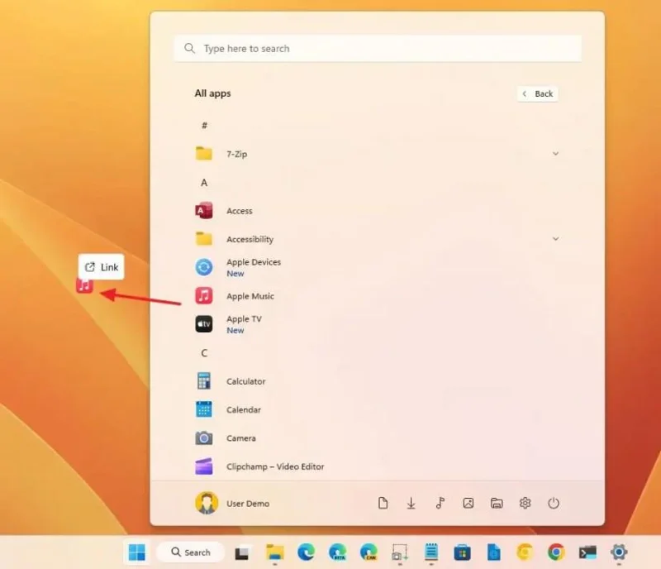The width and height of the screenshot is (661, 569).
Task: Open Downloads folder icon in Start footer
Action: (411, 503)
